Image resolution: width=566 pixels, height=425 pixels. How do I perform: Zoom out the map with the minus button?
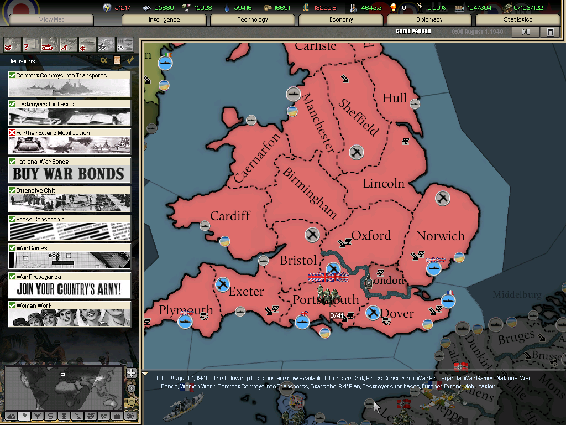click(132, 401)
